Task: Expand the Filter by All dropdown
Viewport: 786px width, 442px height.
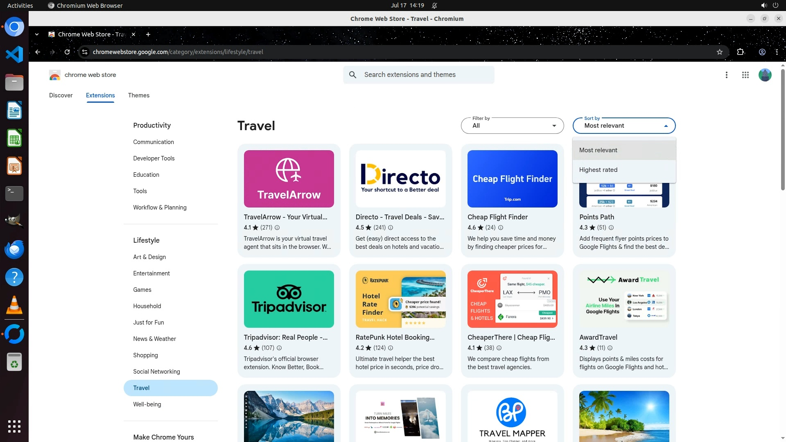Action: (x=512, y=126)
